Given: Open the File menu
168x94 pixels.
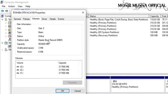Looking at the screenshot, I should pyautogui.click(x=3, y=6).
